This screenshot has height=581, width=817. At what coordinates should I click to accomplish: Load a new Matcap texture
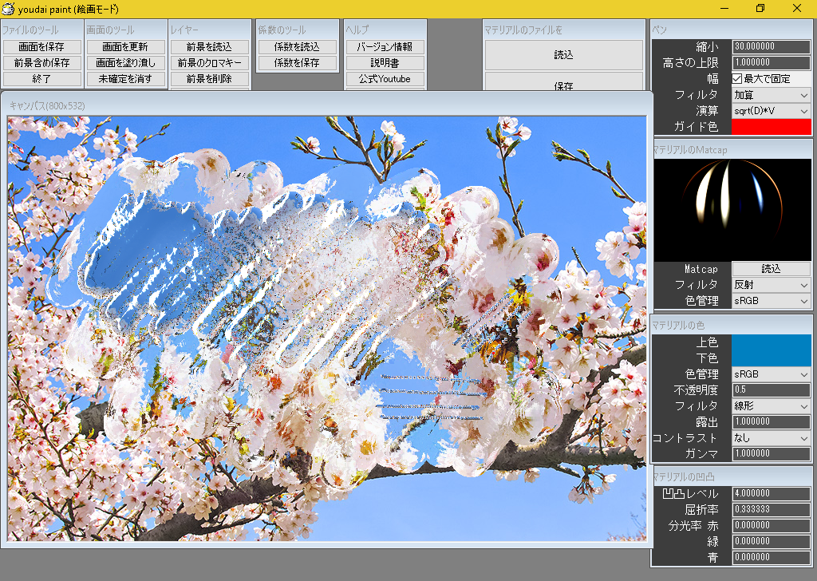click(x=771, y=270)
